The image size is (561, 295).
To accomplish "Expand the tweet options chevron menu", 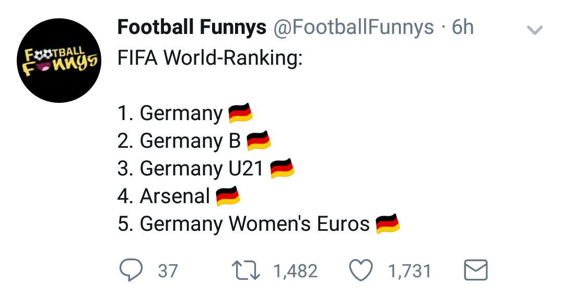I will tap(535, 30).
